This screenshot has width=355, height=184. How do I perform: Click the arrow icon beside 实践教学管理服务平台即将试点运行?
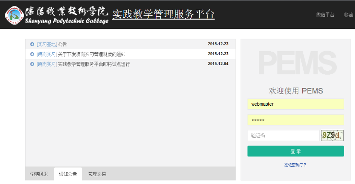[32, 64]
